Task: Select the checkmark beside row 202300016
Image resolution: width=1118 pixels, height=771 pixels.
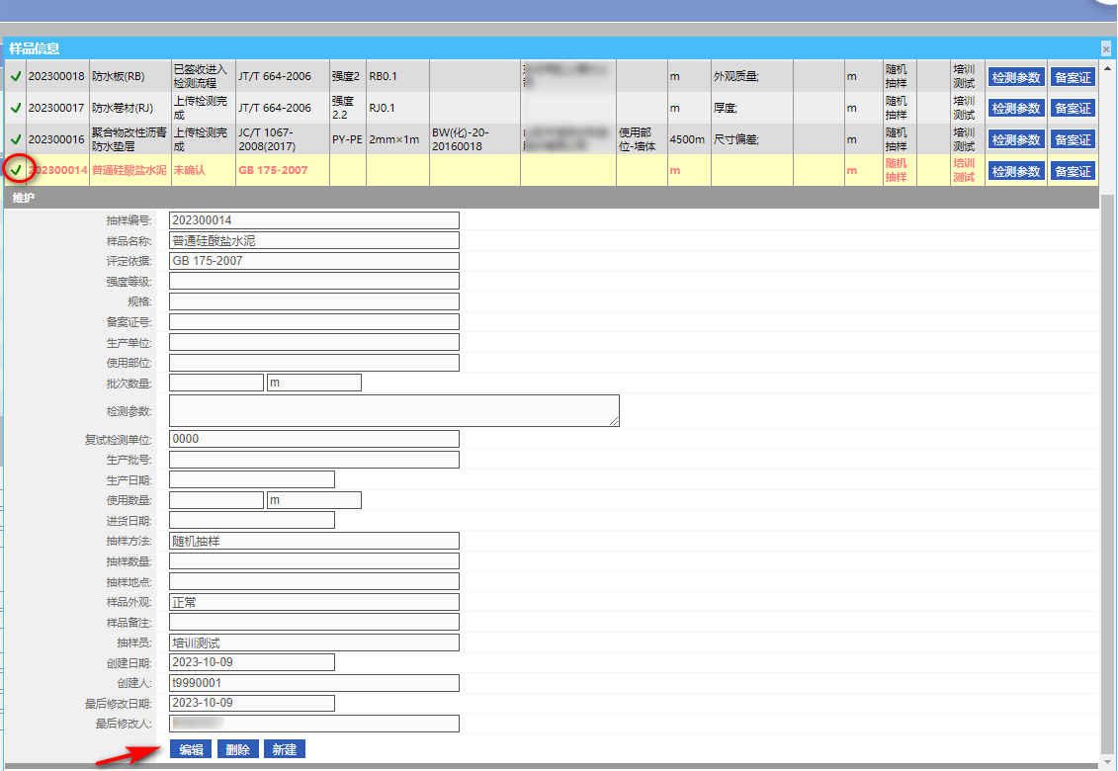Action: [x=16, y=139]
